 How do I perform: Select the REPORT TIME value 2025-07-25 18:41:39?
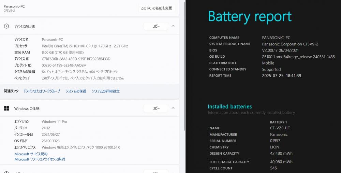tap(282, 76)
